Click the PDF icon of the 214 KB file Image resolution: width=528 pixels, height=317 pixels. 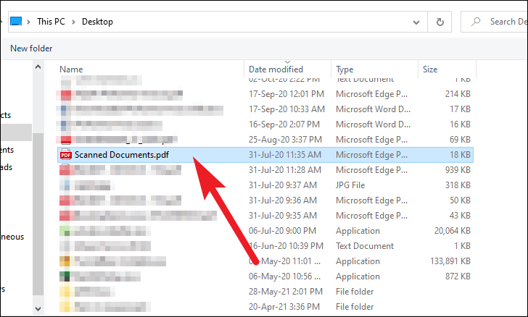[x=66, y=94]
